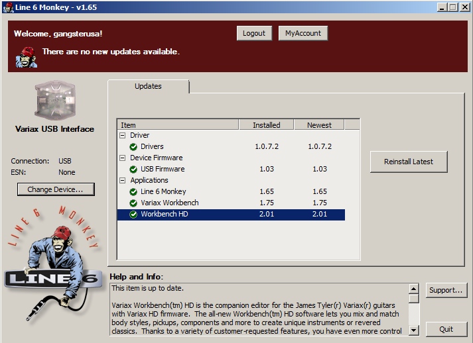Screen dimensions: 473x343
Task: Select the Workbench HD row
Action: point(231,215)
